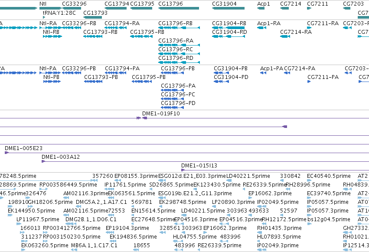Select the SD26865.5prime EST label

[171, 185]
